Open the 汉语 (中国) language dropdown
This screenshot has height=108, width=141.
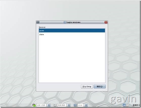tap(41, 105)
